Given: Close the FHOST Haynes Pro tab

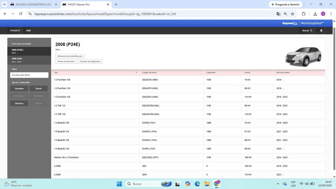Looking at the screenshot, I should (x=108, y=4).
